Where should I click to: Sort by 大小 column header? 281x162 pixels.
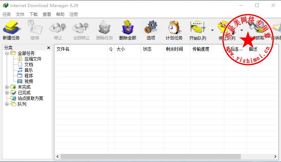click(128, 49)
